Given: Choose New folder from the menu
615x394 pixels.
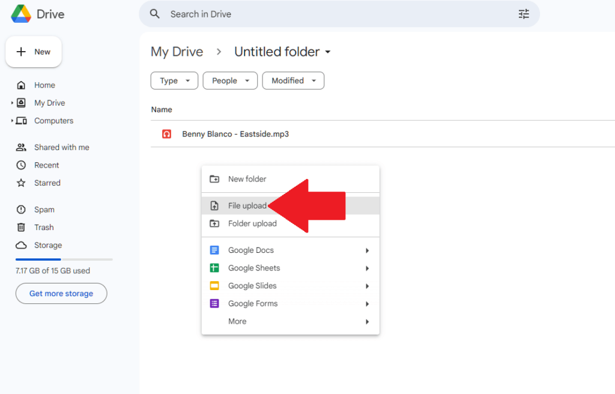Looking at the screenshot, I should [x=290, y=179].
